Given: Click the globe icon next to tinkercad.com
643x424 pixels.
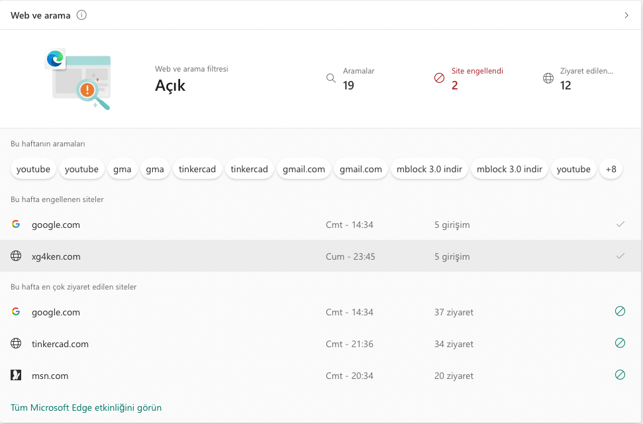Looking at the screenshot, I should 16,344.
